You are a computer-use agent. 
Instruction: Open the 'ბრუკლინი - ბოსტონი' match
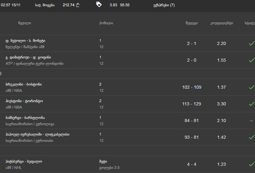click(x=24, y=84)
